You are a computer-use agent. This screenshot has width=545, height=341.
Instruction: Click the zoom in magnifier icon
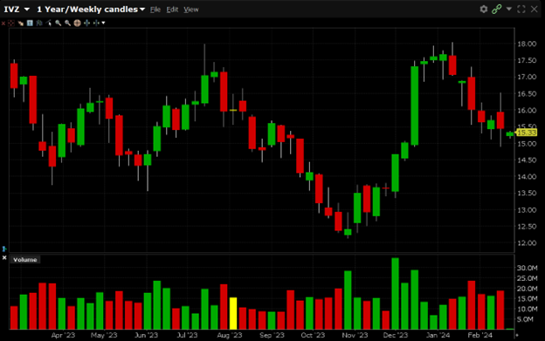[58, 23]
